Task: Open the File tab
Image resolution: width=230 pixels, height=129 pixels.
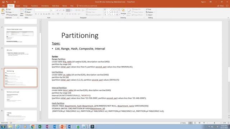Action: click(x=3, y=6)
